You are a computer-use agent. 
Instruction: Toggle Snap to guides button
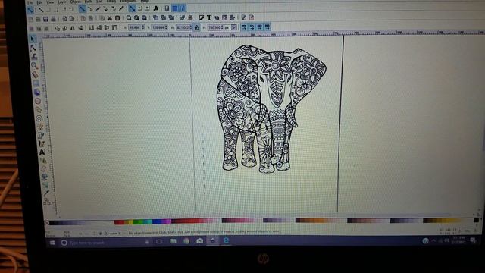(x=183, y=8)
